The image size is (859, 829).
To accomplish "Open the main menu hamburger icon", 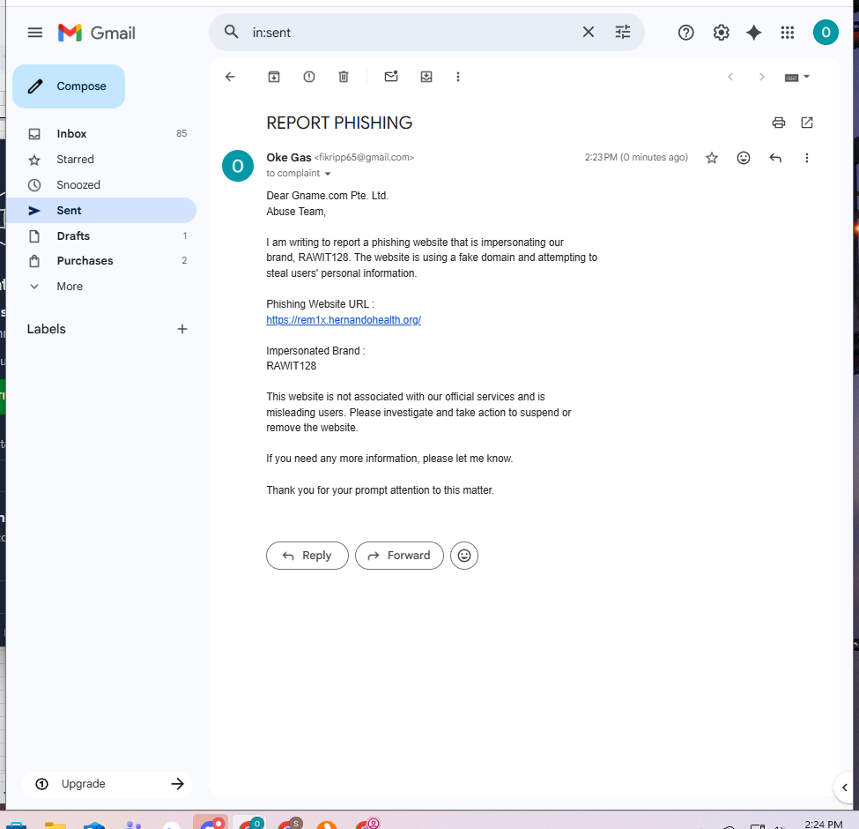I will (x=35, y=33).
